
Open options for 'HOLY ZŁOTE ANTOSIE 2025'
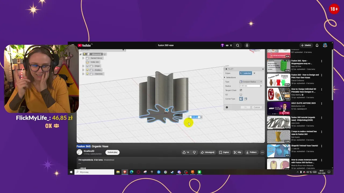321,103
